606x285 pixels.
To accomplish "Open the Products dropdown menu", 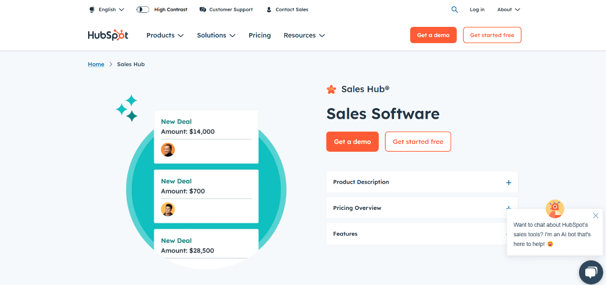I will tap(165, 35).
